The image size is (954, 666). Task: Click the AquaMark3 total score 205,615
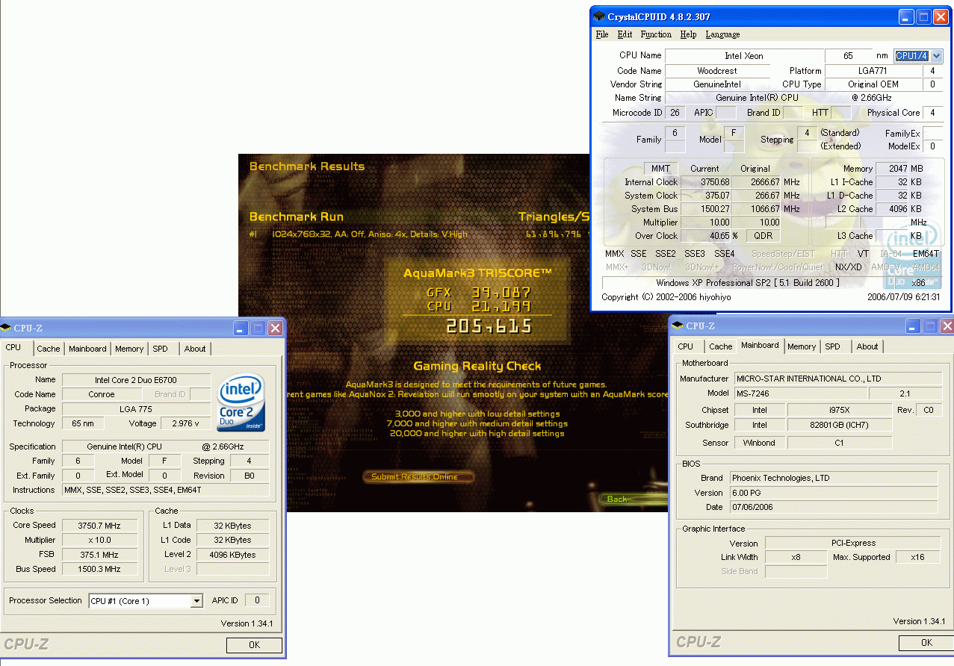click(x=489, y=326)
